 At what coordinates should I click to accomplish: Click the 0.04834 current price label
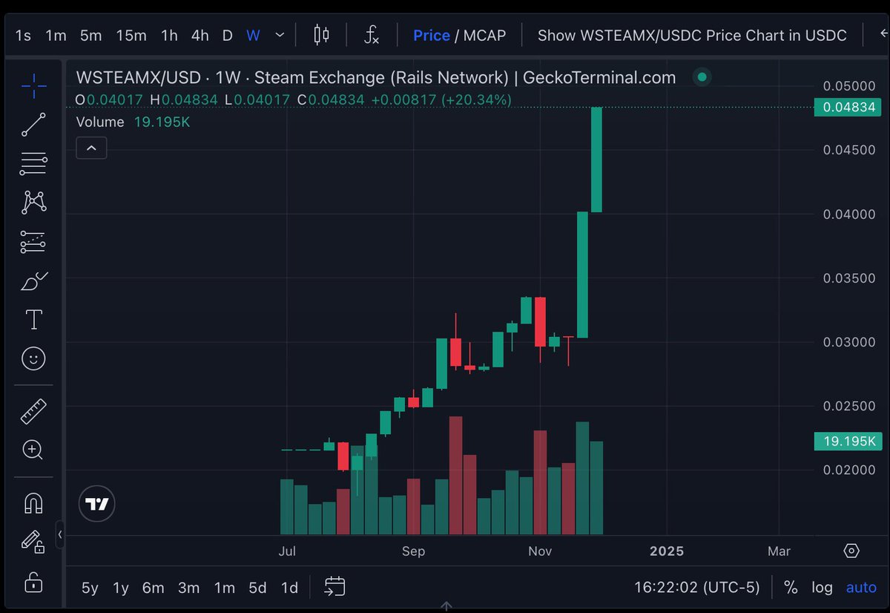pyautogui.click(x=848, y=108)
